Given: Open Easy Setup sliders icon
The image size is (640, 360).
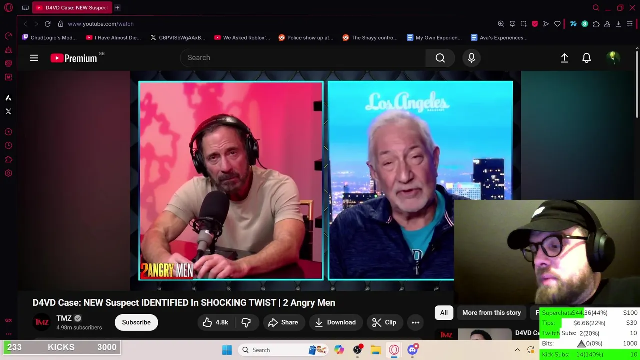Looking at the screenshot, I should pos(630,24).
